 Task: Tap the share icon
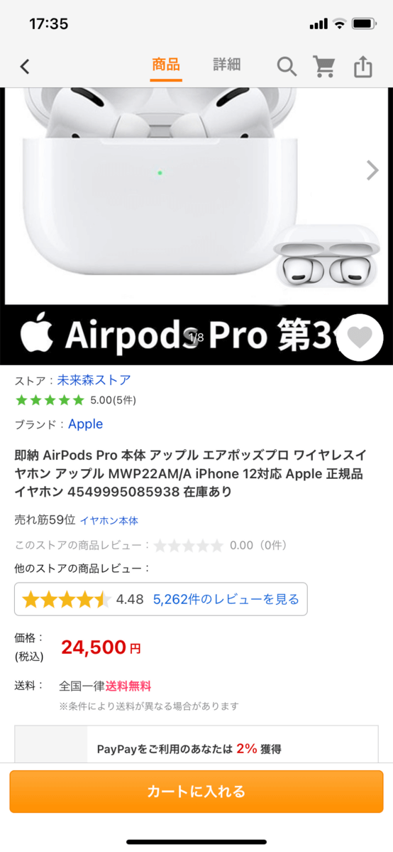point(363,66)
